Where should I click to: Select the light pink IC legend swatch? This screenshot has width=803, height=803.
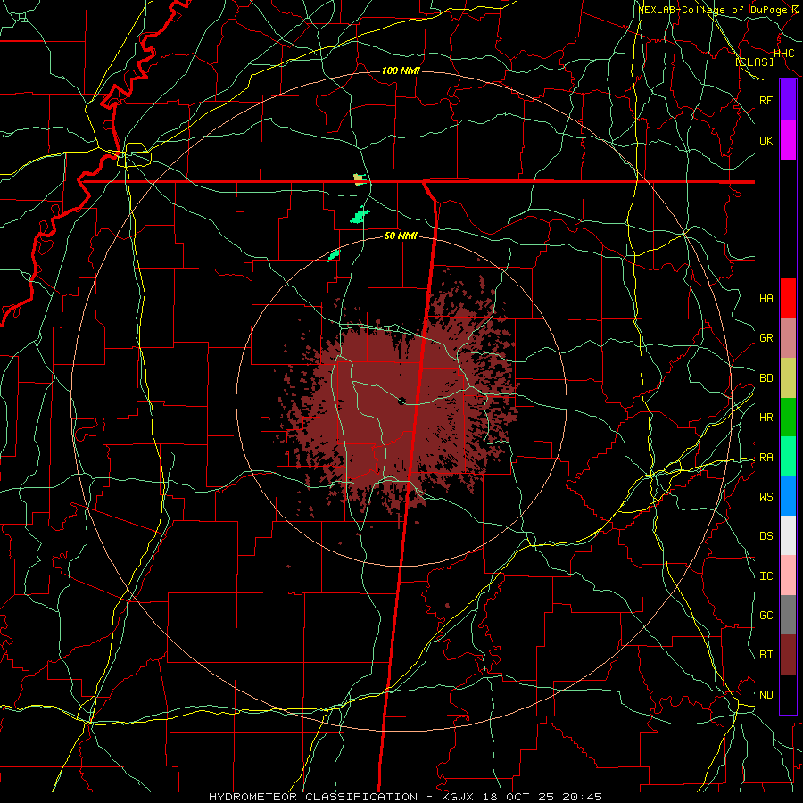[x=788, y=575]
